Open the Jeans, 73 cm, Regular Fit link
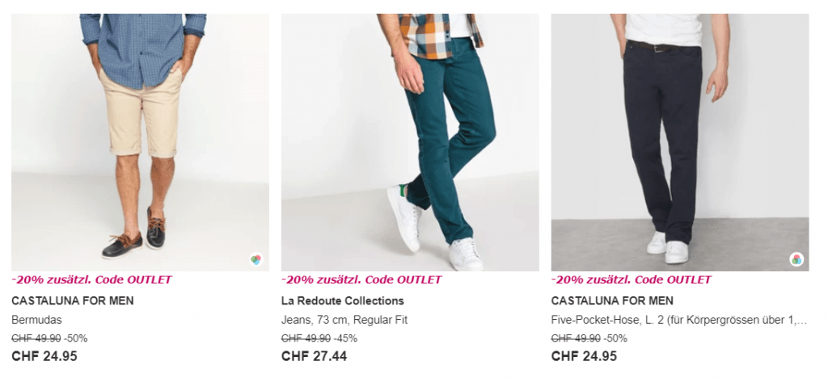This screenshot has width=828, height=382. 344,320
